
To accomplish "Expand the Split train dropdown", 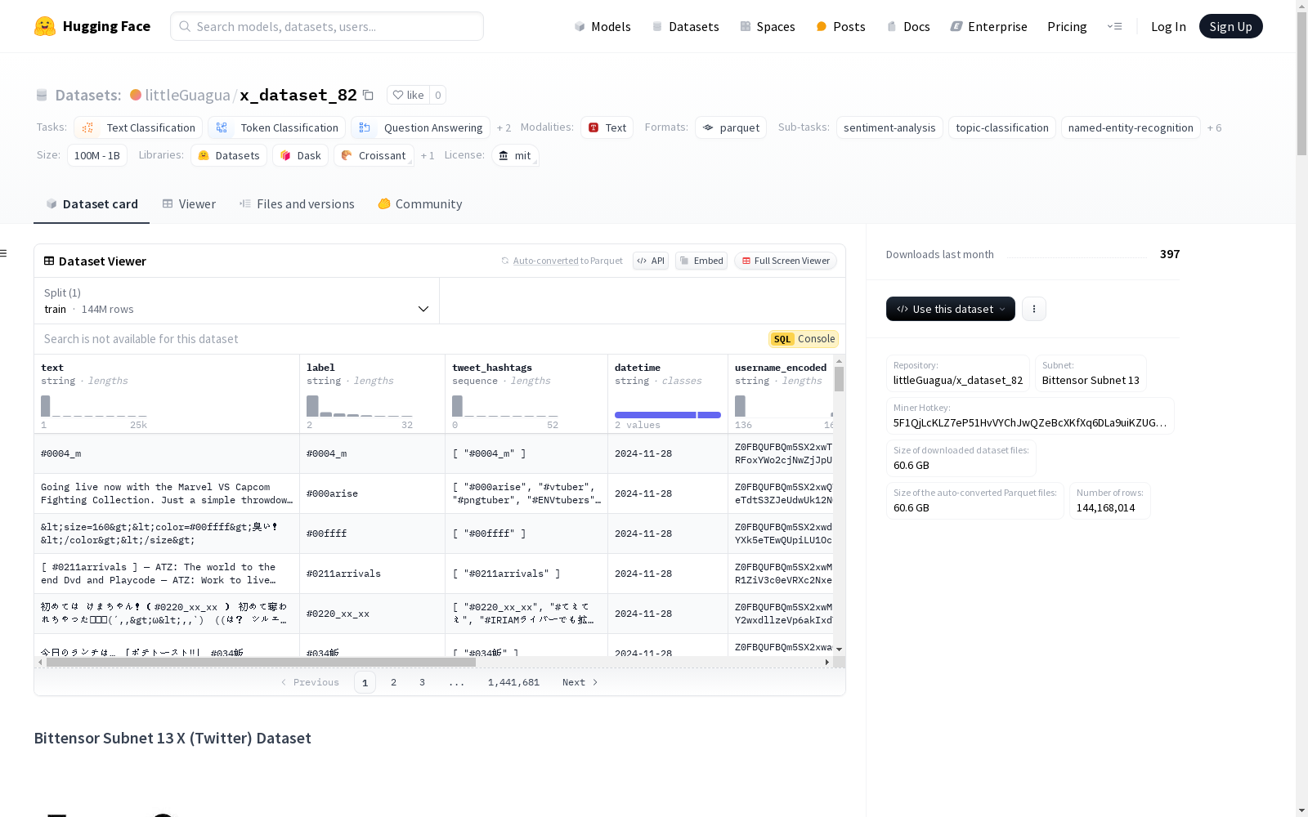I will point(237,301).
